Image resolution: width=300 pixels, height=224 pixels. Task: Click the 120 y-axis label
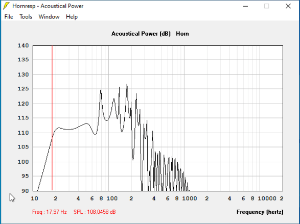click(23, 104)
